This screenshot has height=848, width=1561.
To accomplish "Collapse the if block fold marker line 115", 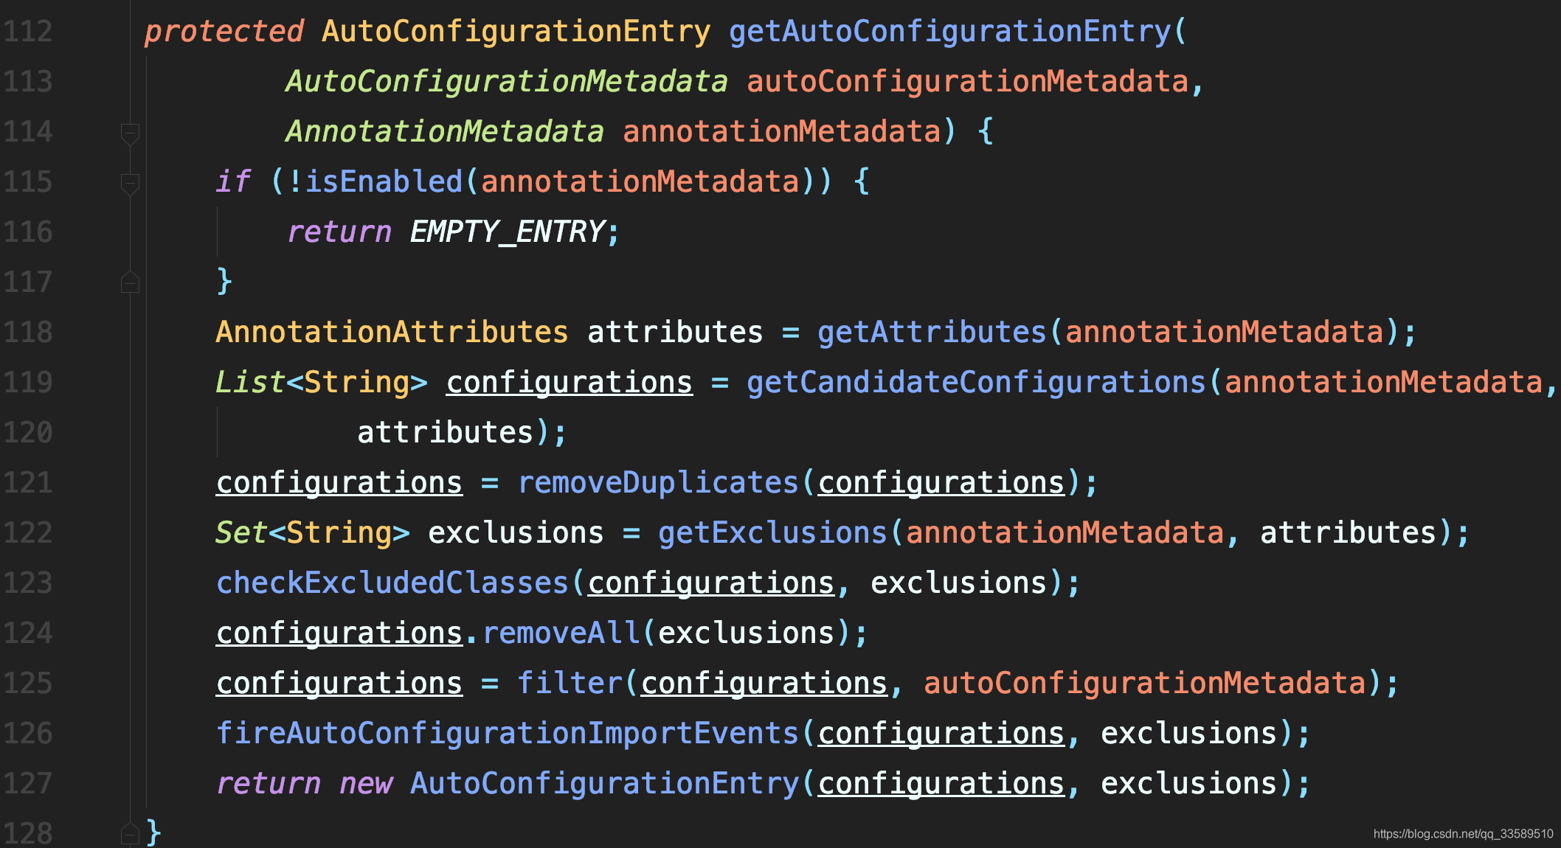I will tap(130, 183).
